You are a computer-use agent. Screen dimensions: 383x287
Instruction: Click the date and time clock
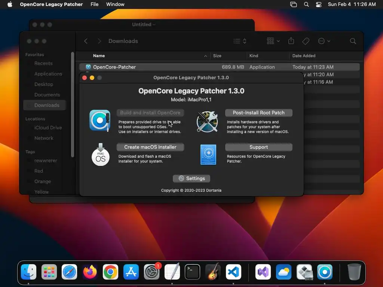point(352,4)
